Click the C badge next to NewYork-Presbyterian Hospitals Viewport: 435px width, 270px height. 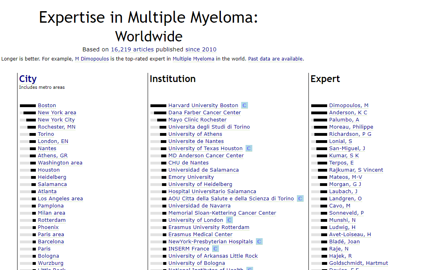pyautogui.click(x=259, y=242)
